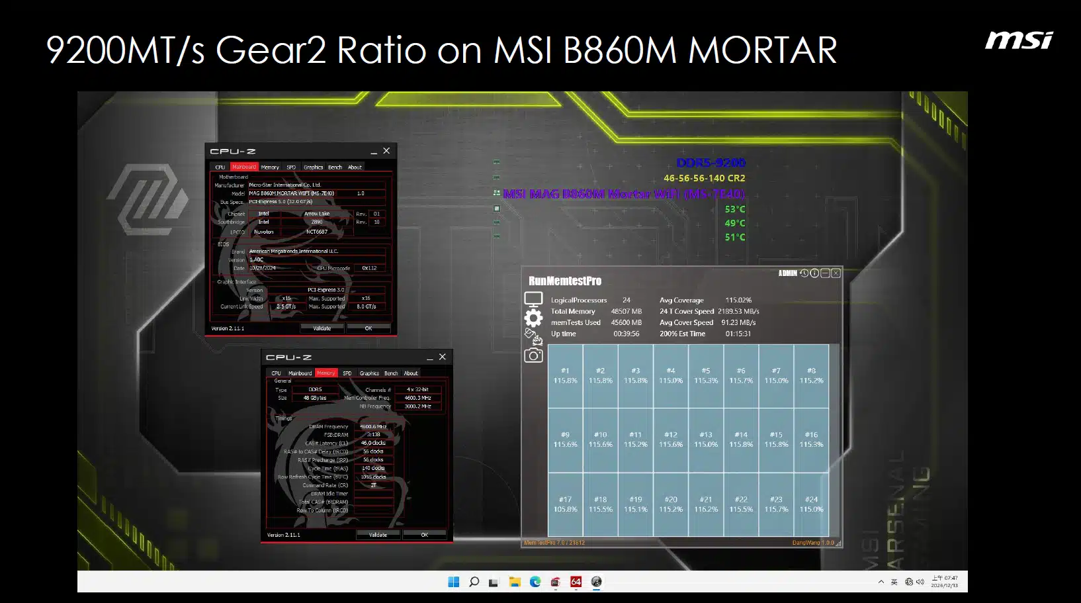Switch to the SPD tab in upper CPU-Z
The image size is (1081, 603).
tap(291, 167)
